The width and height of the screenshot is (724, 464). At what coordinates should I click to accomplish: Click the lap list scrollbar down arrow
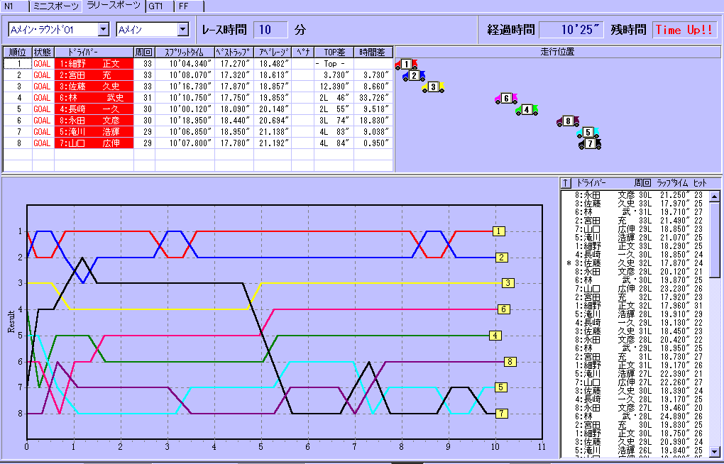(x=714, y=451)
